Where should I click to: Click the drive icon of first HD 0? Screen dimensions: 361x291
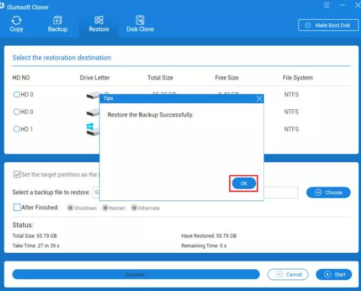pyautogui.click(x=93, y=95)
